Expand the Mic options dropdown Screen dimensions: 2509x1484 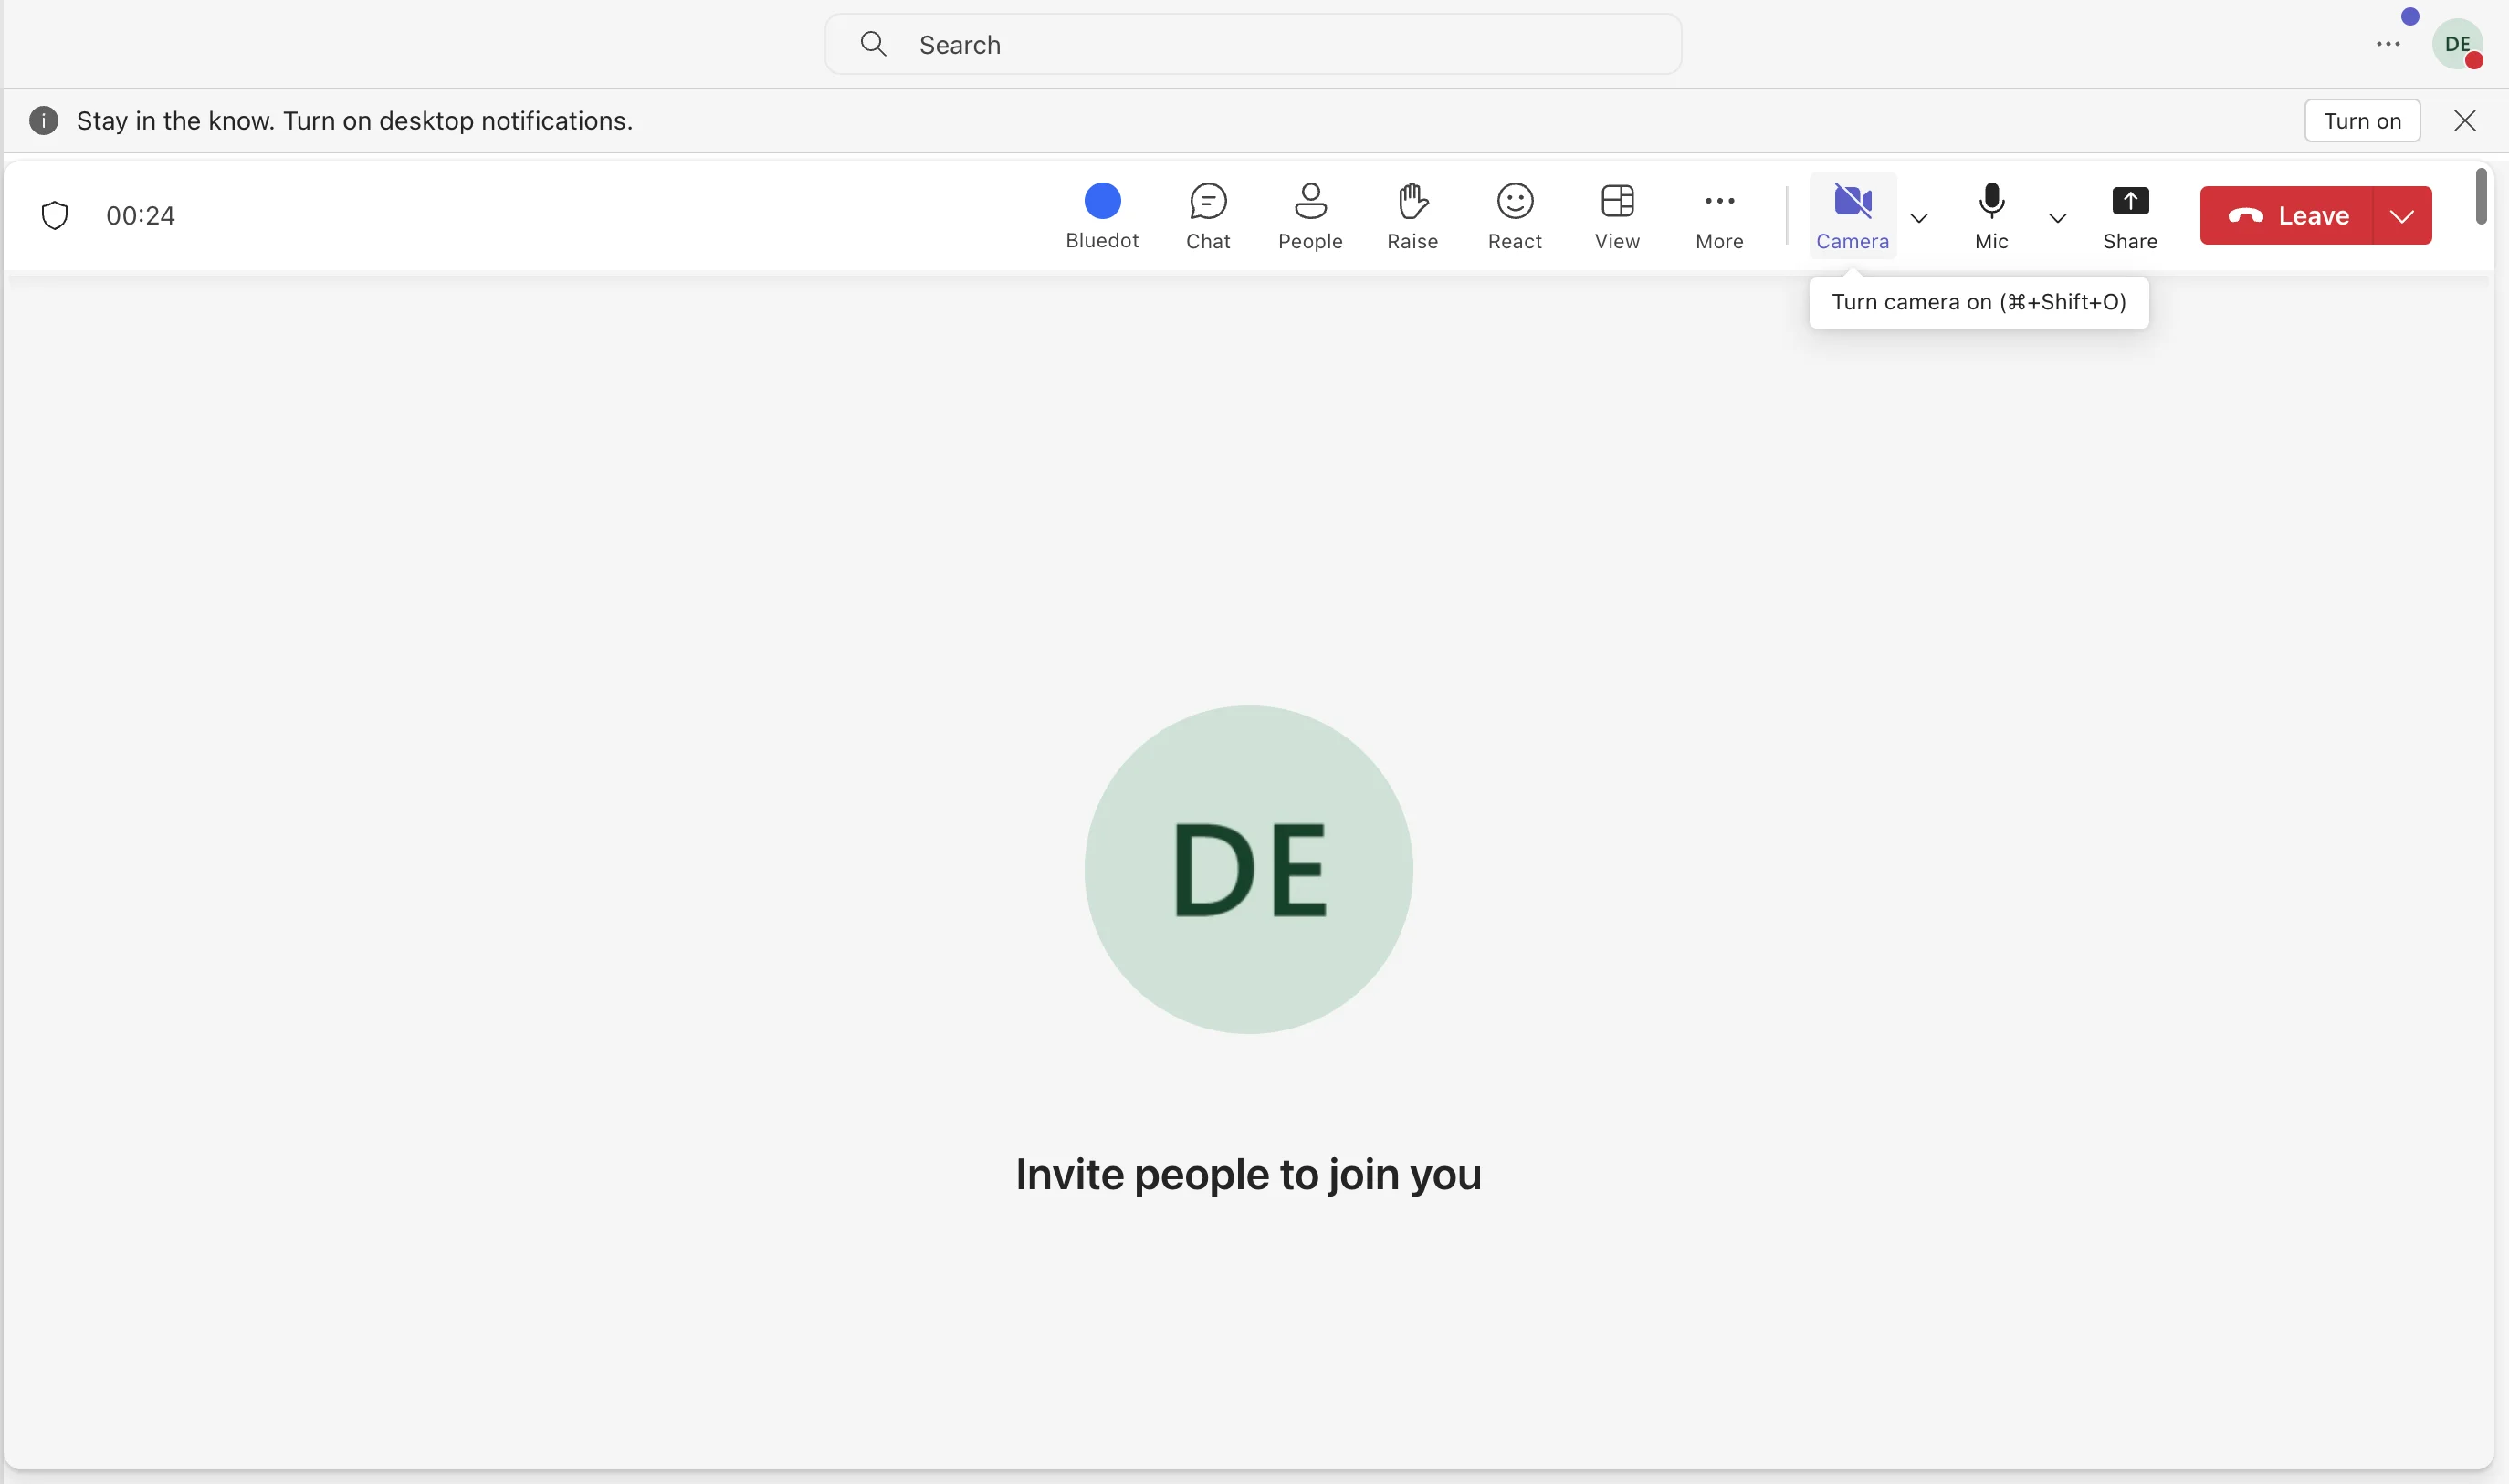[2055, 214]
